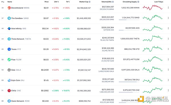Click the Gala cube logo icon
Viewport: 171px width, 105px height.
pos(9,70)
